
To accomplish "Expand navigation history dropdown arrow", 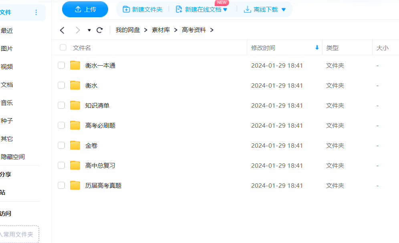I will [x=89, y=30].
